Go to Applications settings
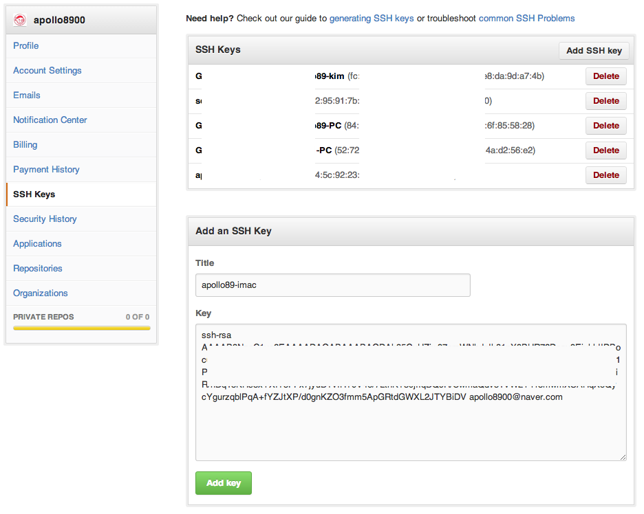 [37, 243]
